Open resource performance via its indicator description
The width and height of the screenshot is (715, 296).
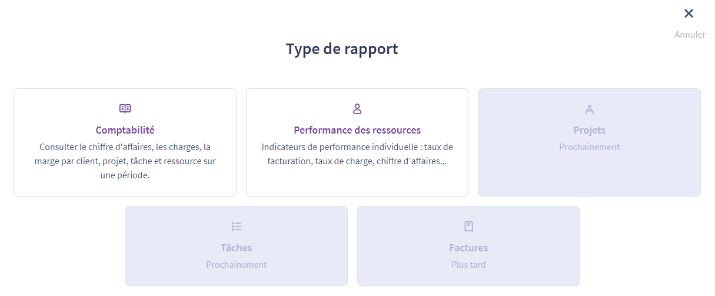pyautogui.click(x=357, y=154)
